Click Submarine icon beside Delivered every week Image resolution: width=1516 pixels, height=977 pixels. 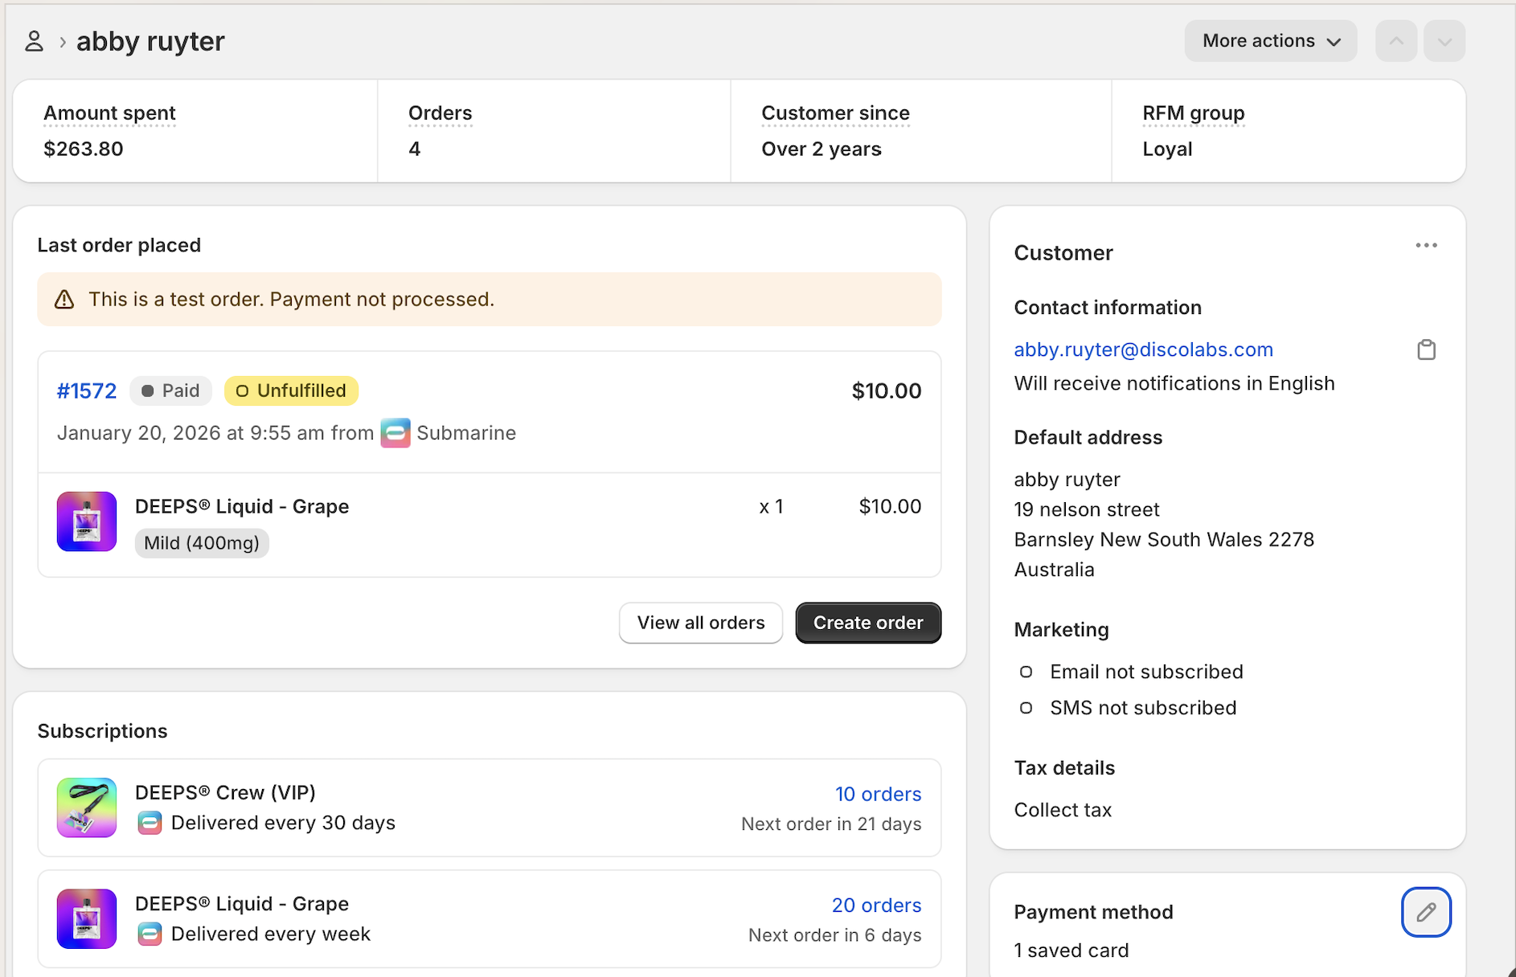[x=150, y=934]
